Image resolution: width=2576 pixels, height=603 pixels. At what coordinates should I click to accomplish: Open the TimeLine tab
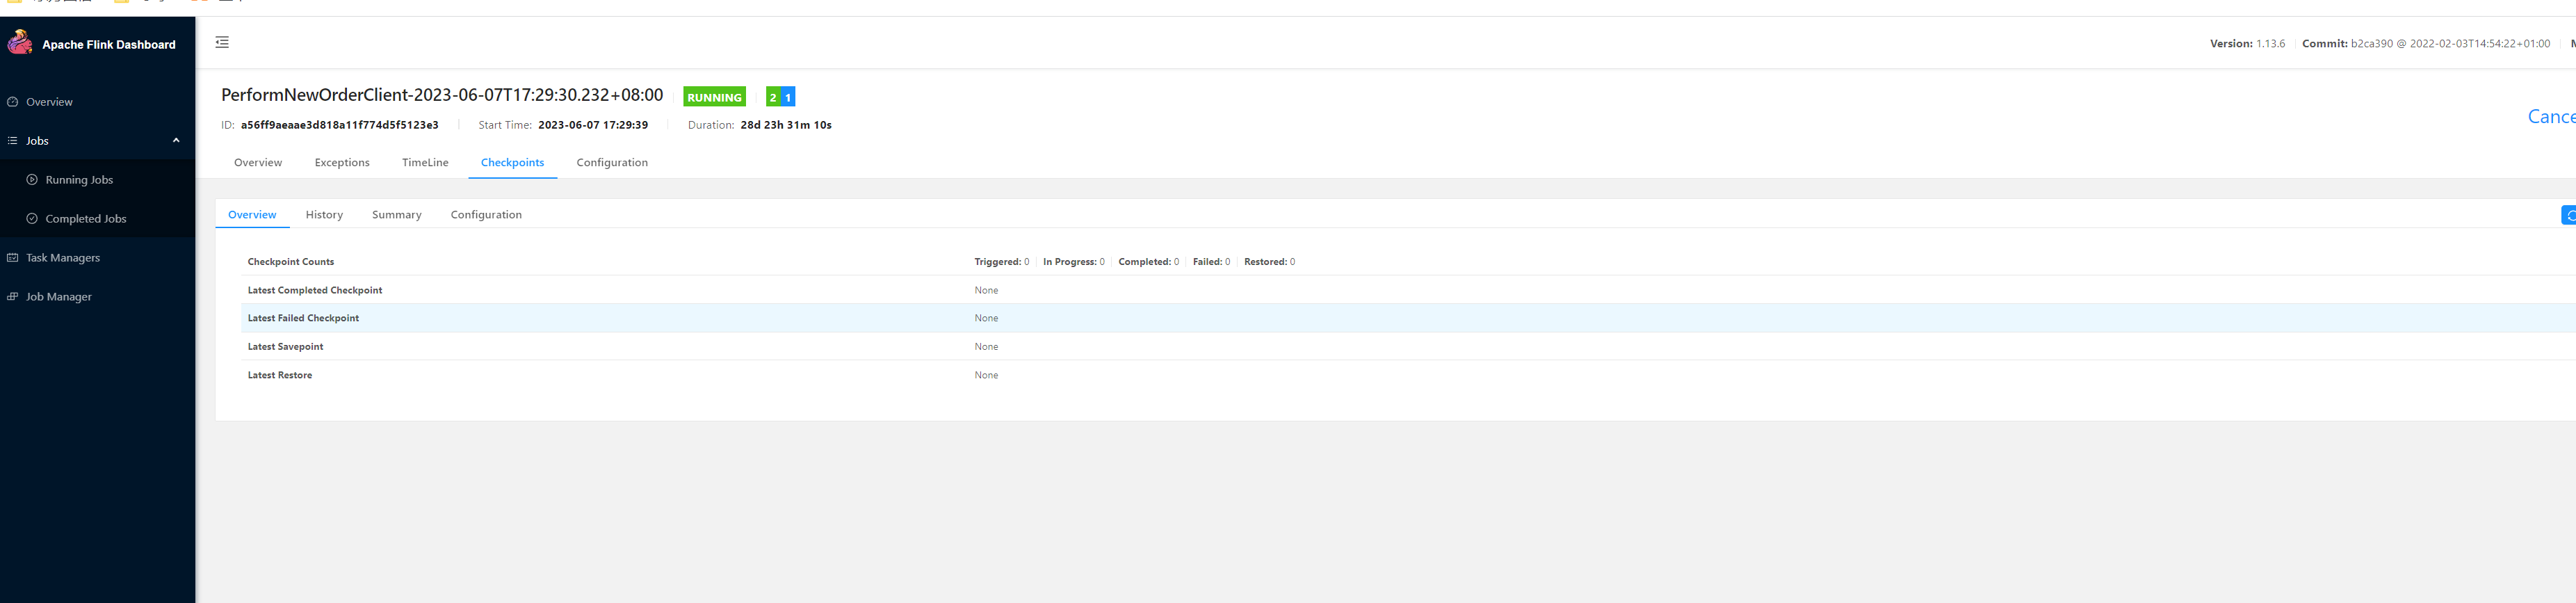coord(425,163)
